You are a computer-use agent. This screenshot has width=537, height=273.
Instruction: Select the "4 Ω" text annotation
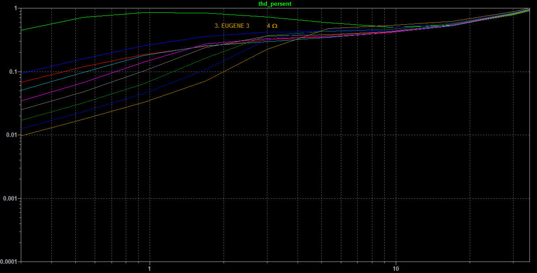point(272,26)
